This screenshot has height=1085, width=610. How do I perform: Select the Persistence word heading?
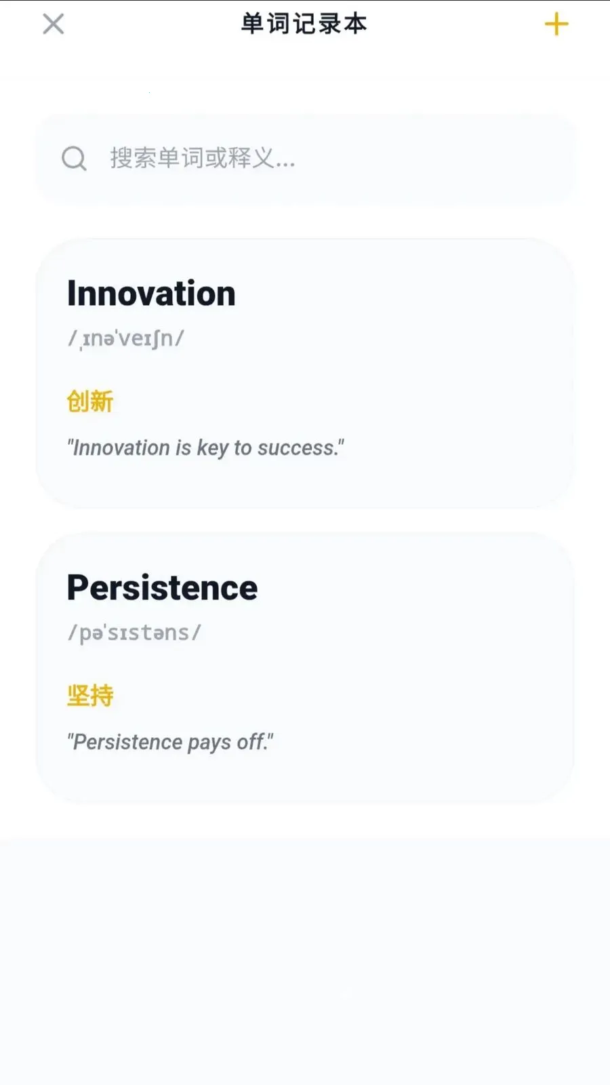point(162,587)
